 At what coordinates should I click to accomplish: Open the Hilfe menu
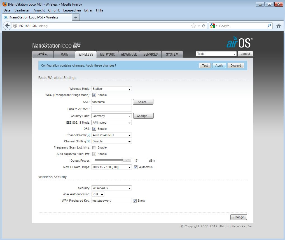point(99,10)
